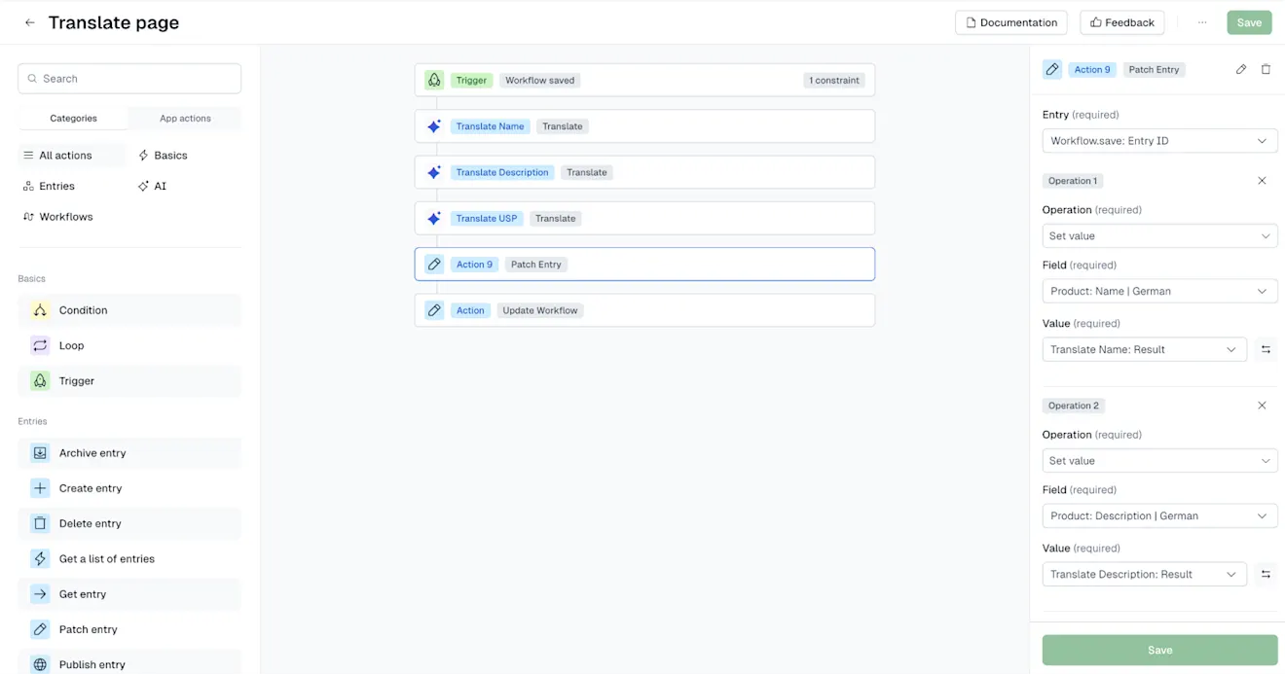Image resolution: width=1285 pixels, height=674 pixels.
Task: Open the Categories tab
Action: pyautogui.click(x=72, y=118)
